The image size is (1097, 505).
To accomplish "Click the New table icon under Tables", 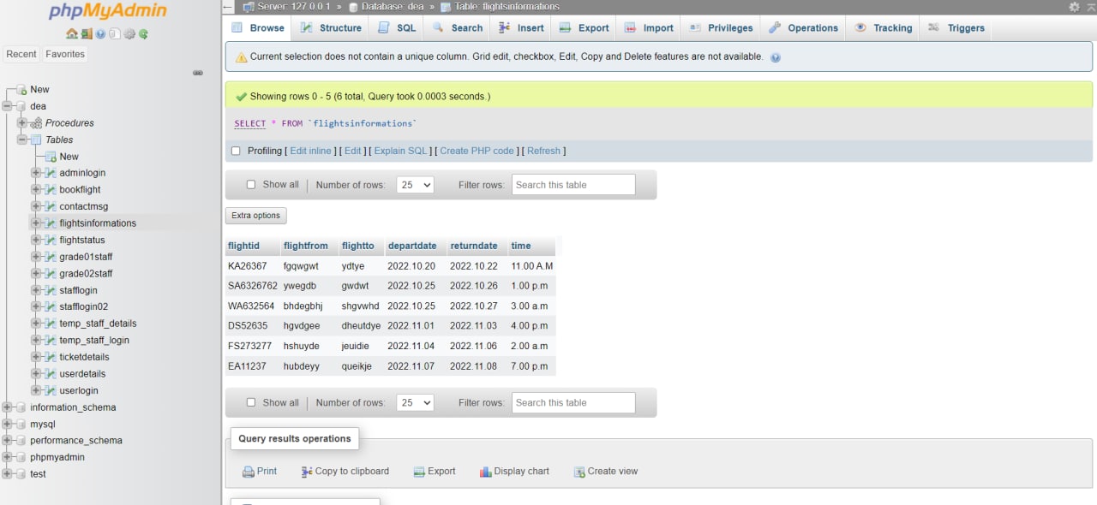I will point(51,157).
